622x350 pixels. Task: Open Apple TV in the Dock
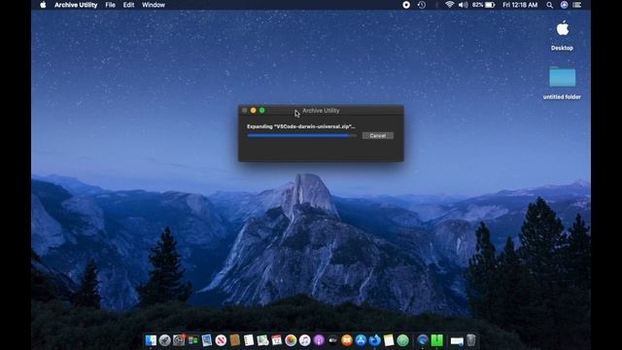click(x=332, y=340)
